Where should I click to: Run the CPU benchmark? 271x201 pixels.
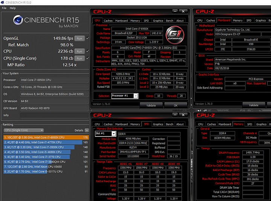pyautogui.click(x=79, y=51)
